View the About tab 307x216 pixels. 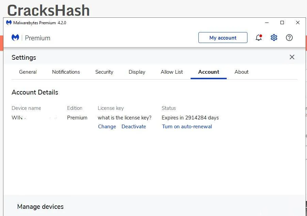pyautogui.click(x=241, y=72)
